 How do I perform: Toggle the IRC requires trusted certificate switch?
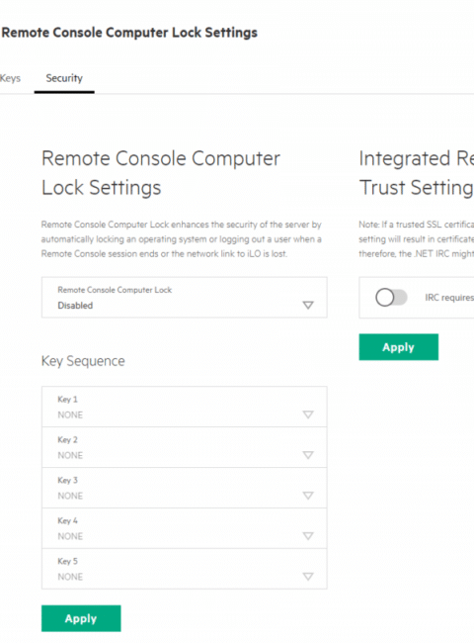pyautogui.click(x=391, y=298)
